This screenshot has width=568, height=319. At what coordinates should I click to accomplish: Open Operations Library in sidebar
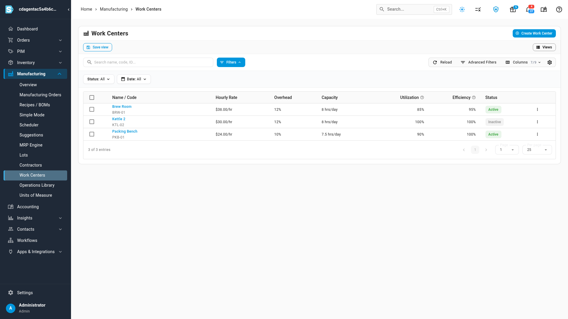click(x=37, y=185)
